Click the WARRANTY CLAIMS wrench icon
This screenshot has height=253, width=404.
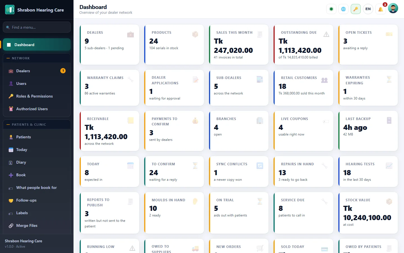coord(130,80)
